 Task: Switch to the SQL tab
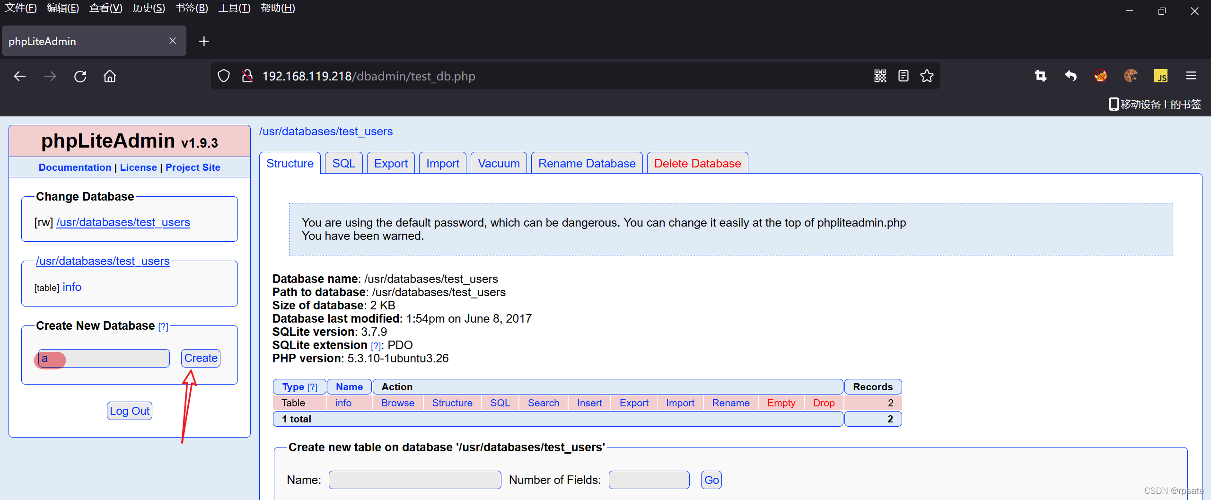[343, 163]
